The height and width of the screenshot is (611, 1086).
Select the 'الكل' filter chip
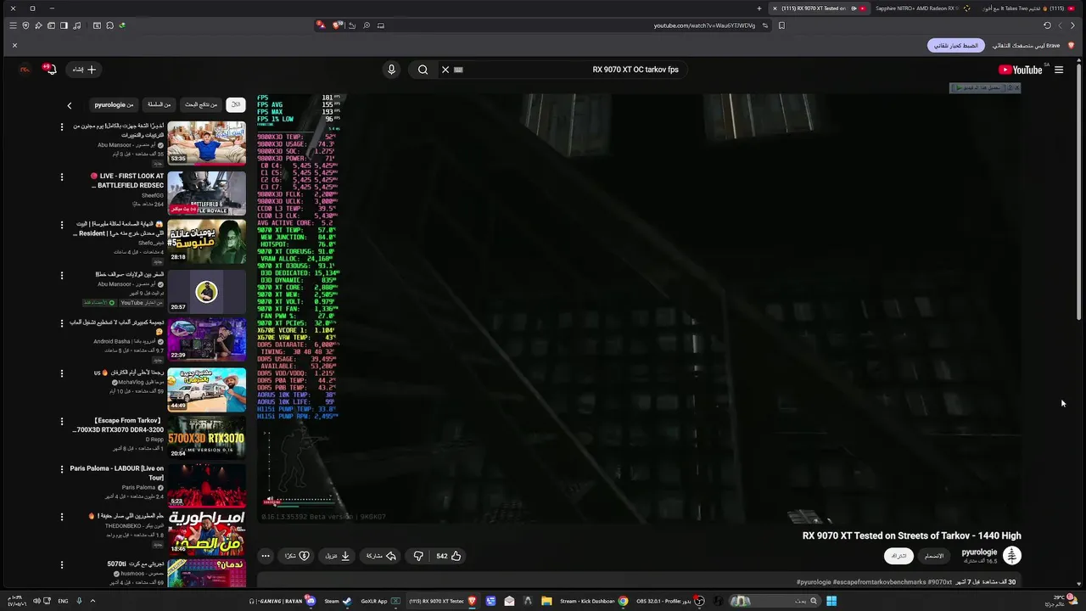(236, 105)
